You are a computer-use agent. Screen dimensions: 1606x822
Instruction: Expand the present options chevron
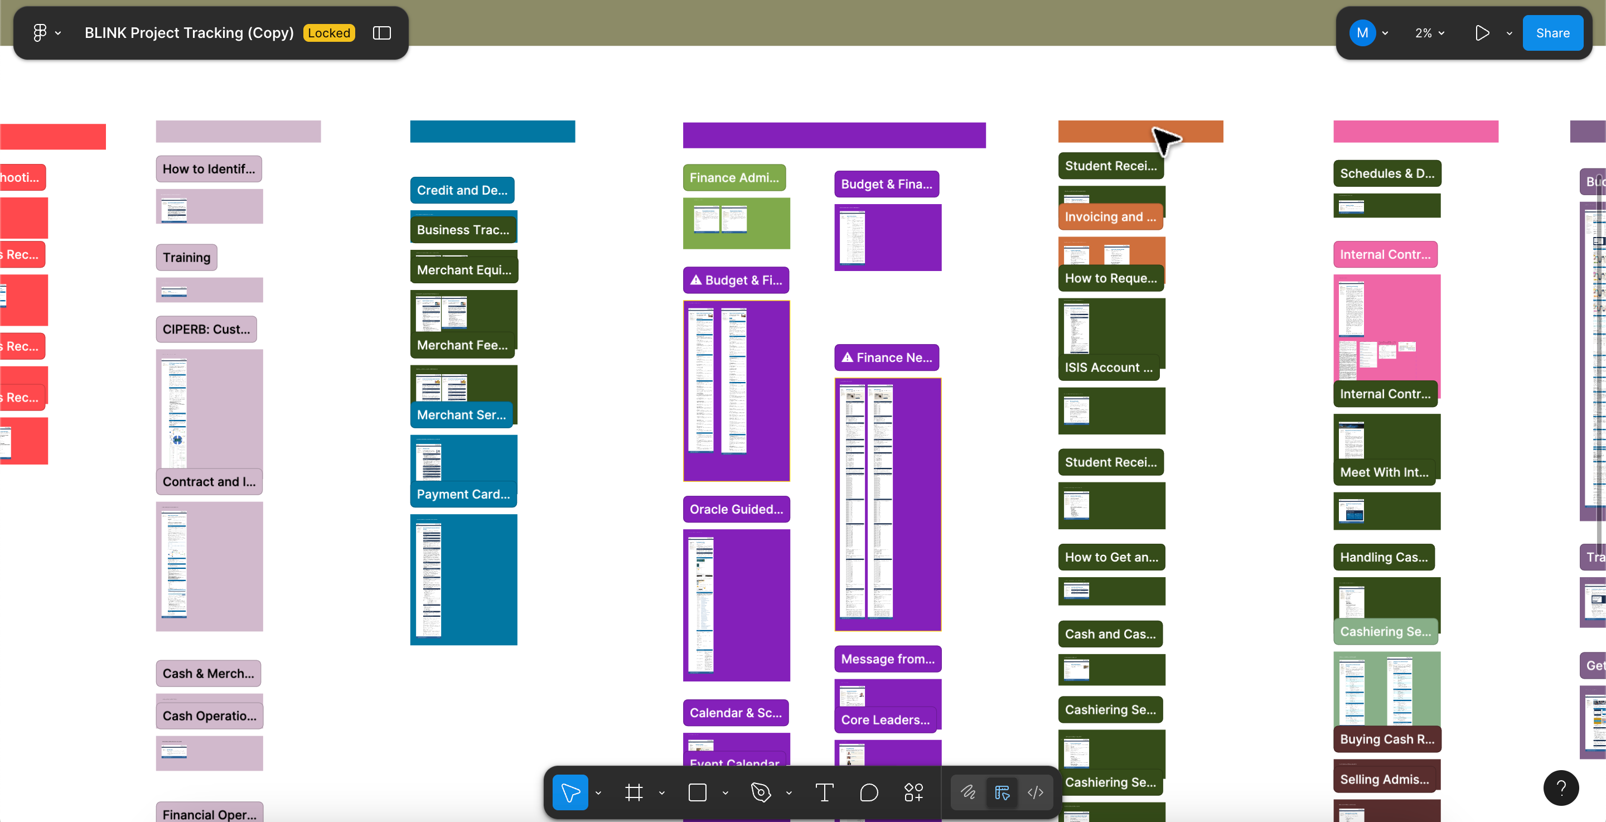pyautogui.click(x=1509, y=33)
